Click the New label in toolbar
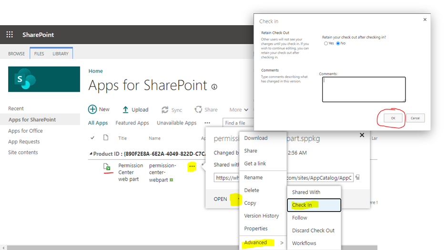Viewport: 447px width, 250px height. coord(104,109)
